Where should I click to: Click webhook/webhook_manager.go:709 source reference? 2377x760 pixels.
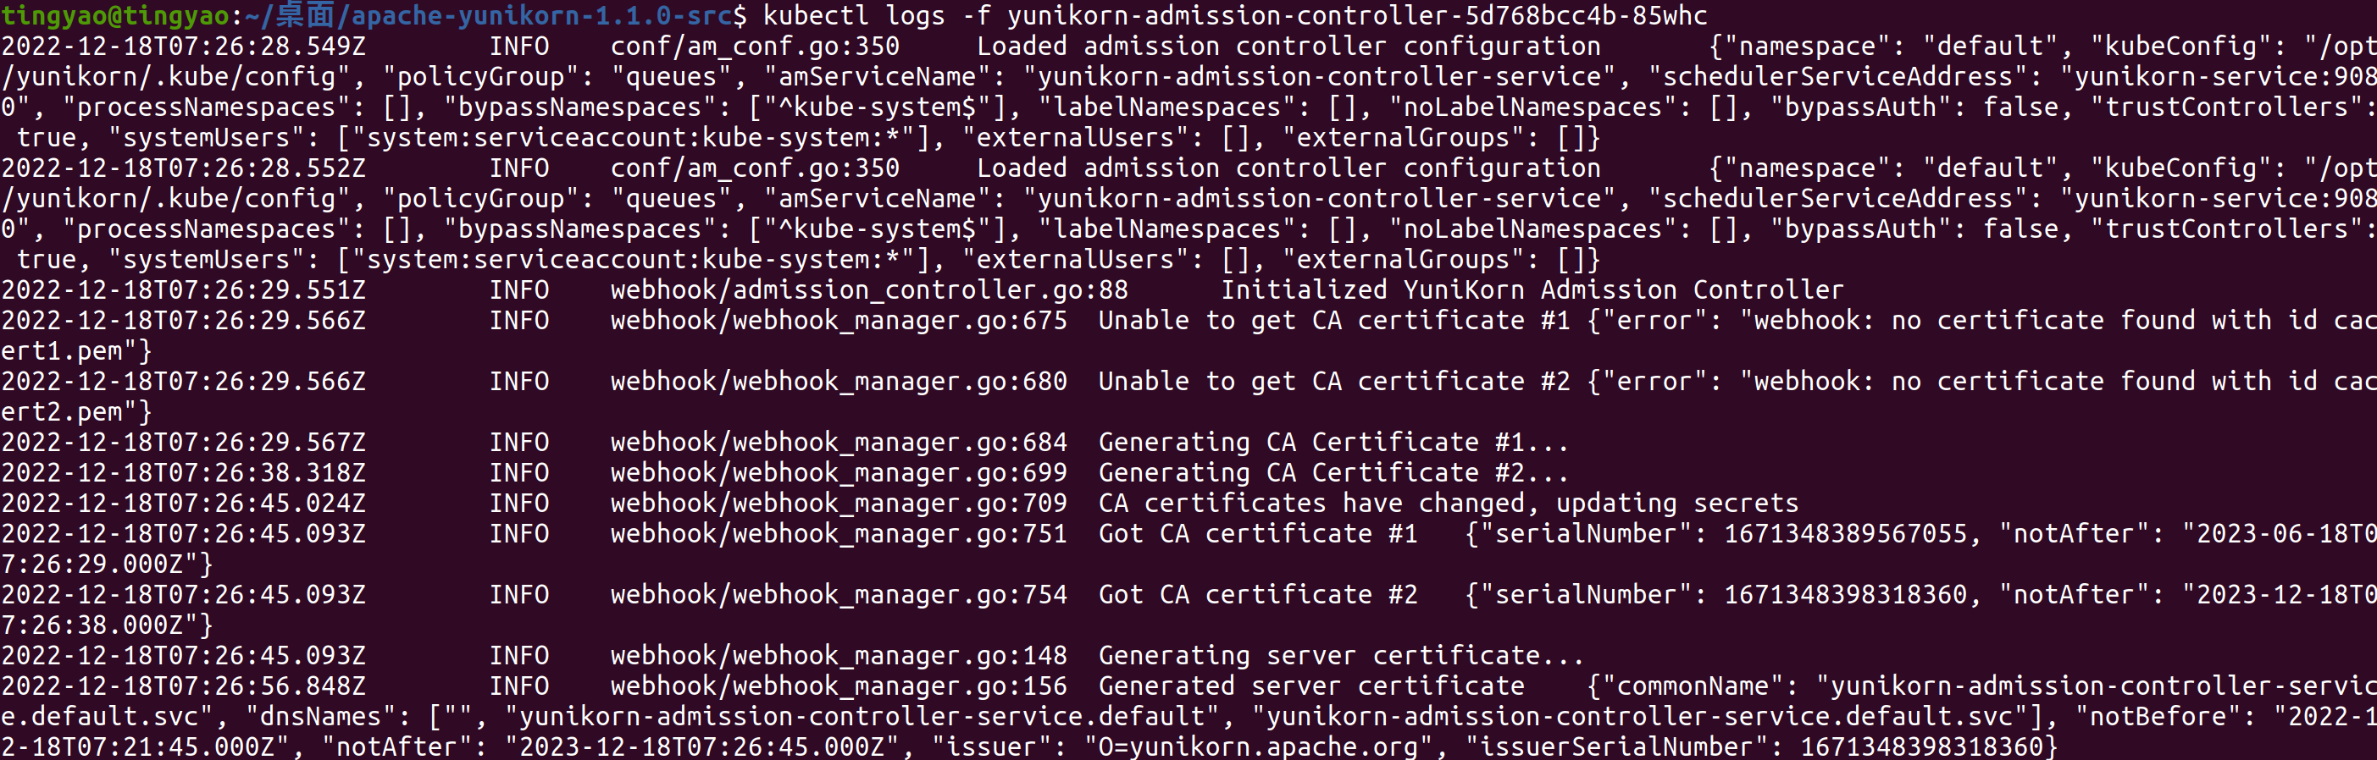click(839, 503)
